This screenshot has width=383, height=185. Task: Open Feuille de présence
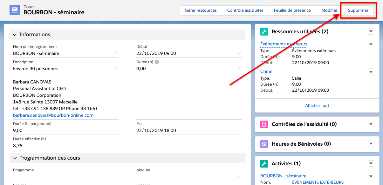tap(292, 10)
